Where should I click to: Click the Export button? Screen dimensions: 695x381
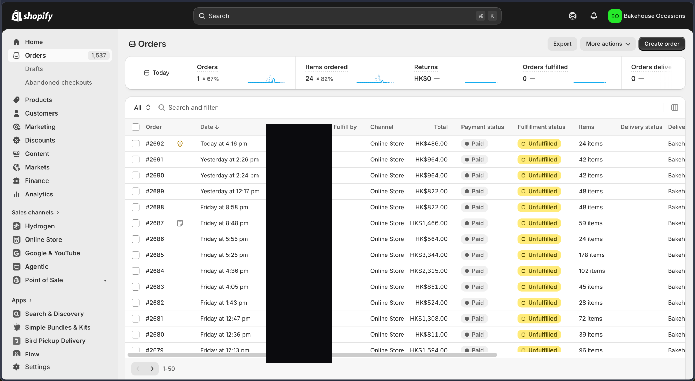(562, 44)
